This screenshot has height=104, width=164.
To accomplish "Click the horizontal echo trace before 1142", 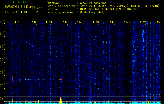I will [x=28, y=80].
